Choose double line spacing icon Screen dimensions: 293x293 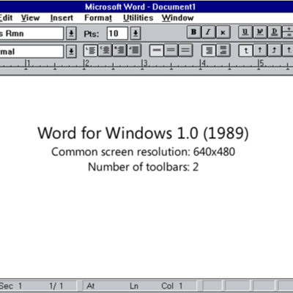tap(185, 51)
